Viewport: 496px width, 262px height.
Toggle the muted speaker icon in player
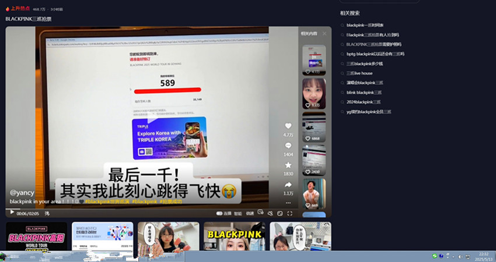(270, 214)
